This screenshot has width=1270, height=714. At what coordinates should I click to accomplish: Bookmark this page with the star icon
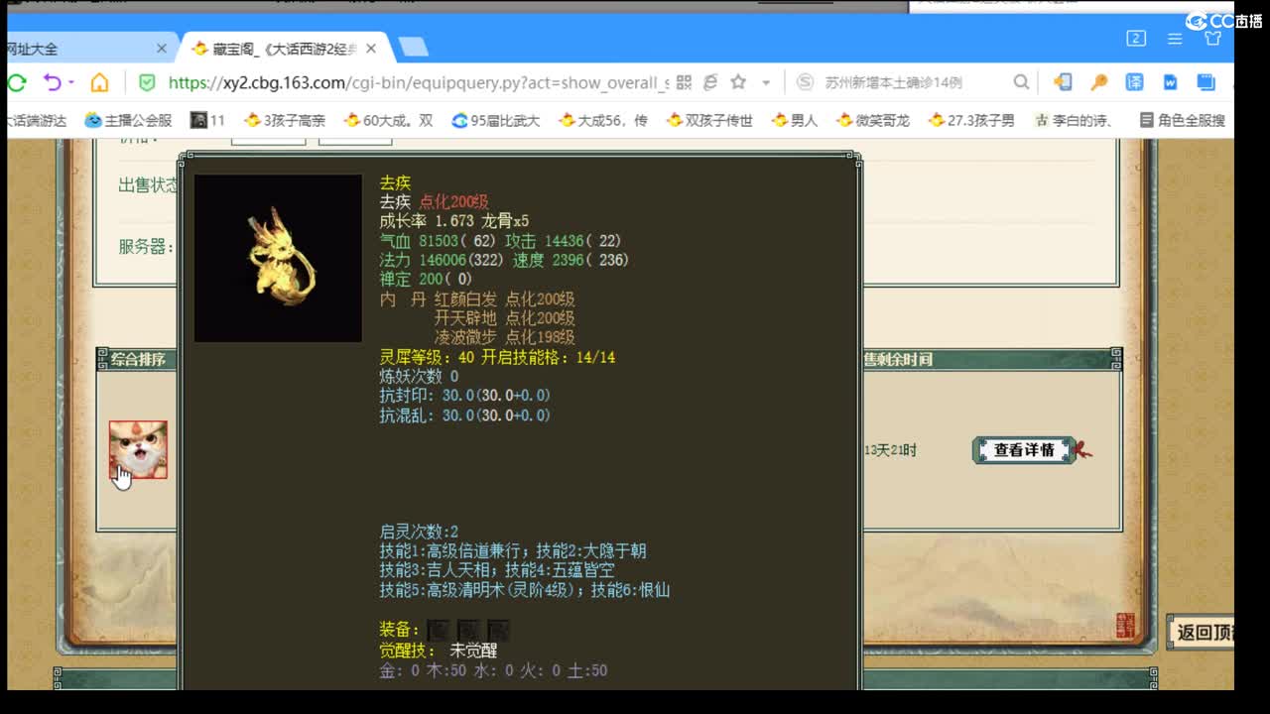click(738, 82)
